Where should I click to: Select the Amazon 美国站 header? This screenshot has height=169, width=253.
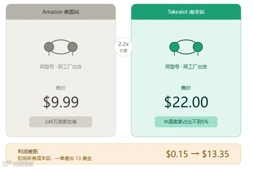[x=61, y=12]
